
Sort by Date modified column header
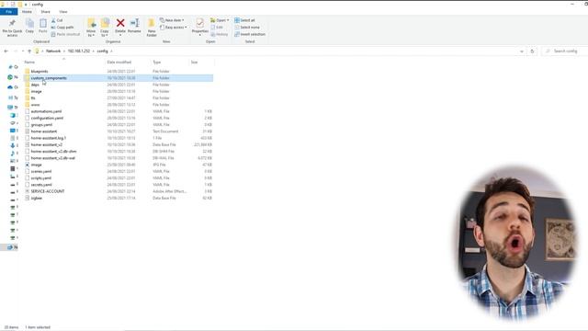point(119,62)
